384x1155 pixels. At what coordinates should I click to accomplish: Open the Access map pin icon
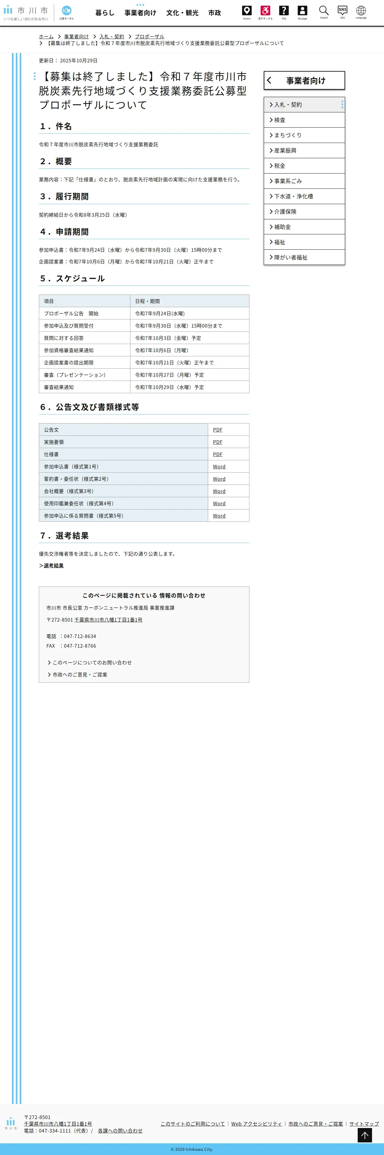click(247, 12)
